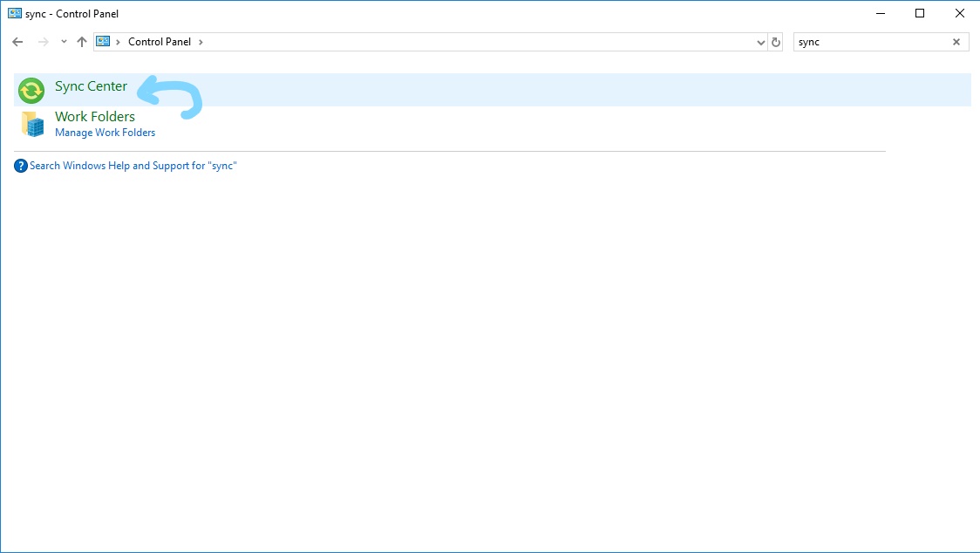Maximize the Control Panel window
The height and width of the screenshot is (553, 980).
(919, 14)
